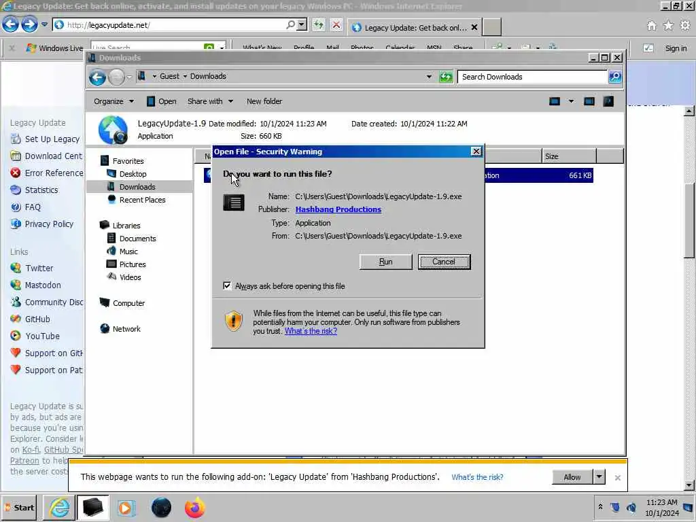Click the Start button
Image resolution: width=696 pixels, height=522 pixels.
(19, 508)
